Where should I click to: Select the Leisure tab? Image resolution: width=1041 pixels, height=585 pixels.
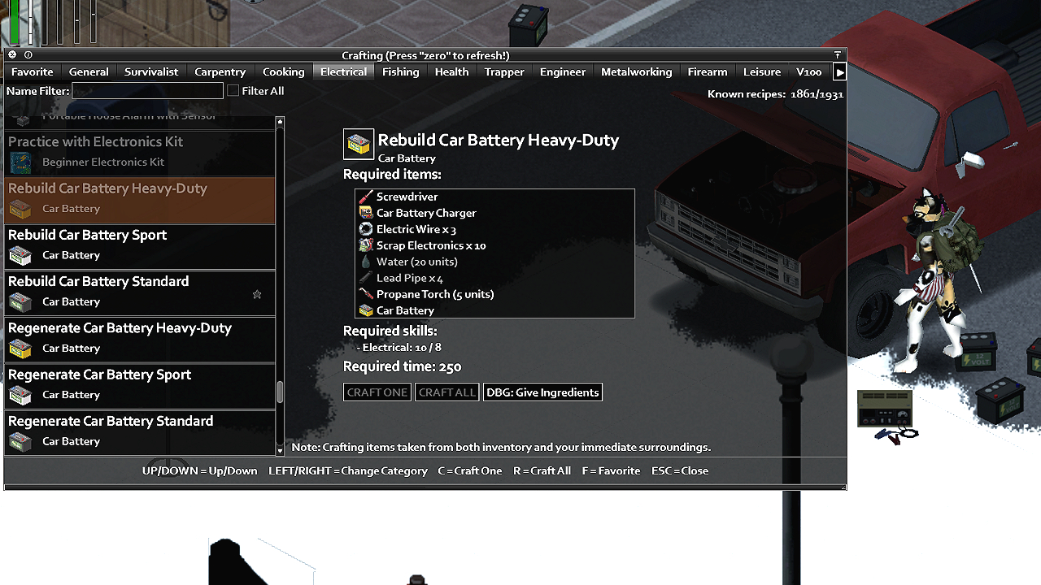(x=762, y=72)
